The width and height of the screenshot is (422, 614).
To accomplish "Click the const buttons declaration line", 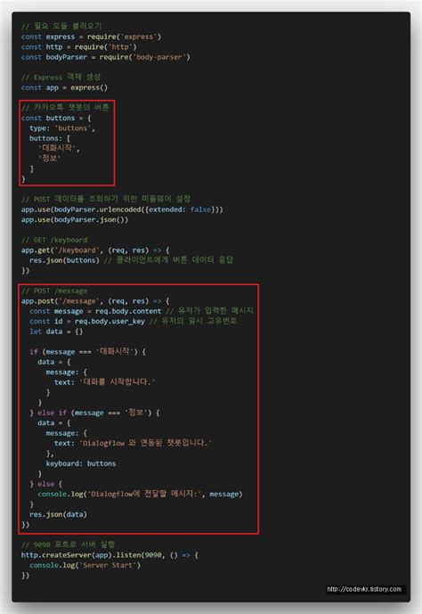I will click(x=56, y=119).
